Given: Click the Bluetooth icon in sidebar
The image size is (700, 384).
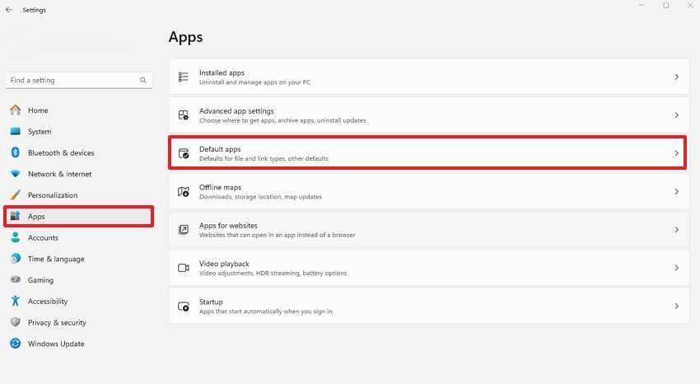Looking at the screenshot, I should click(16, 152).
